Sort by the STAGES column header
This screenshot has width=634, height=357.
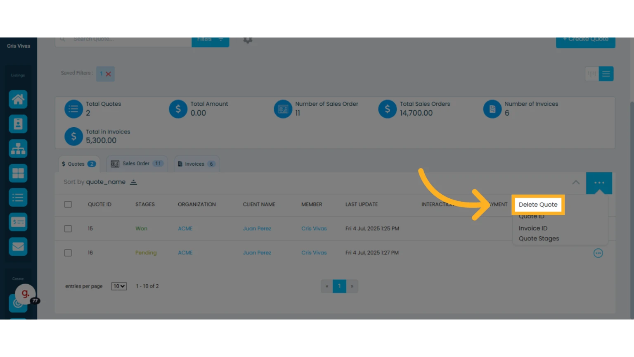coord(145,205)
